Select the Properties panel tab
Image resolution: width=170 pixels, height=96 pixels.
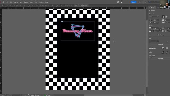point(152,7)
